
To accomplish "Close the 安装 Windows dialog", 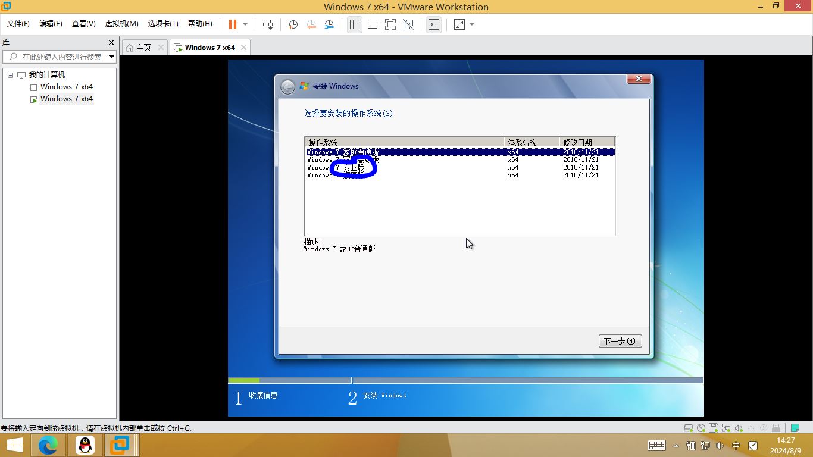I will tap(639, 79).
